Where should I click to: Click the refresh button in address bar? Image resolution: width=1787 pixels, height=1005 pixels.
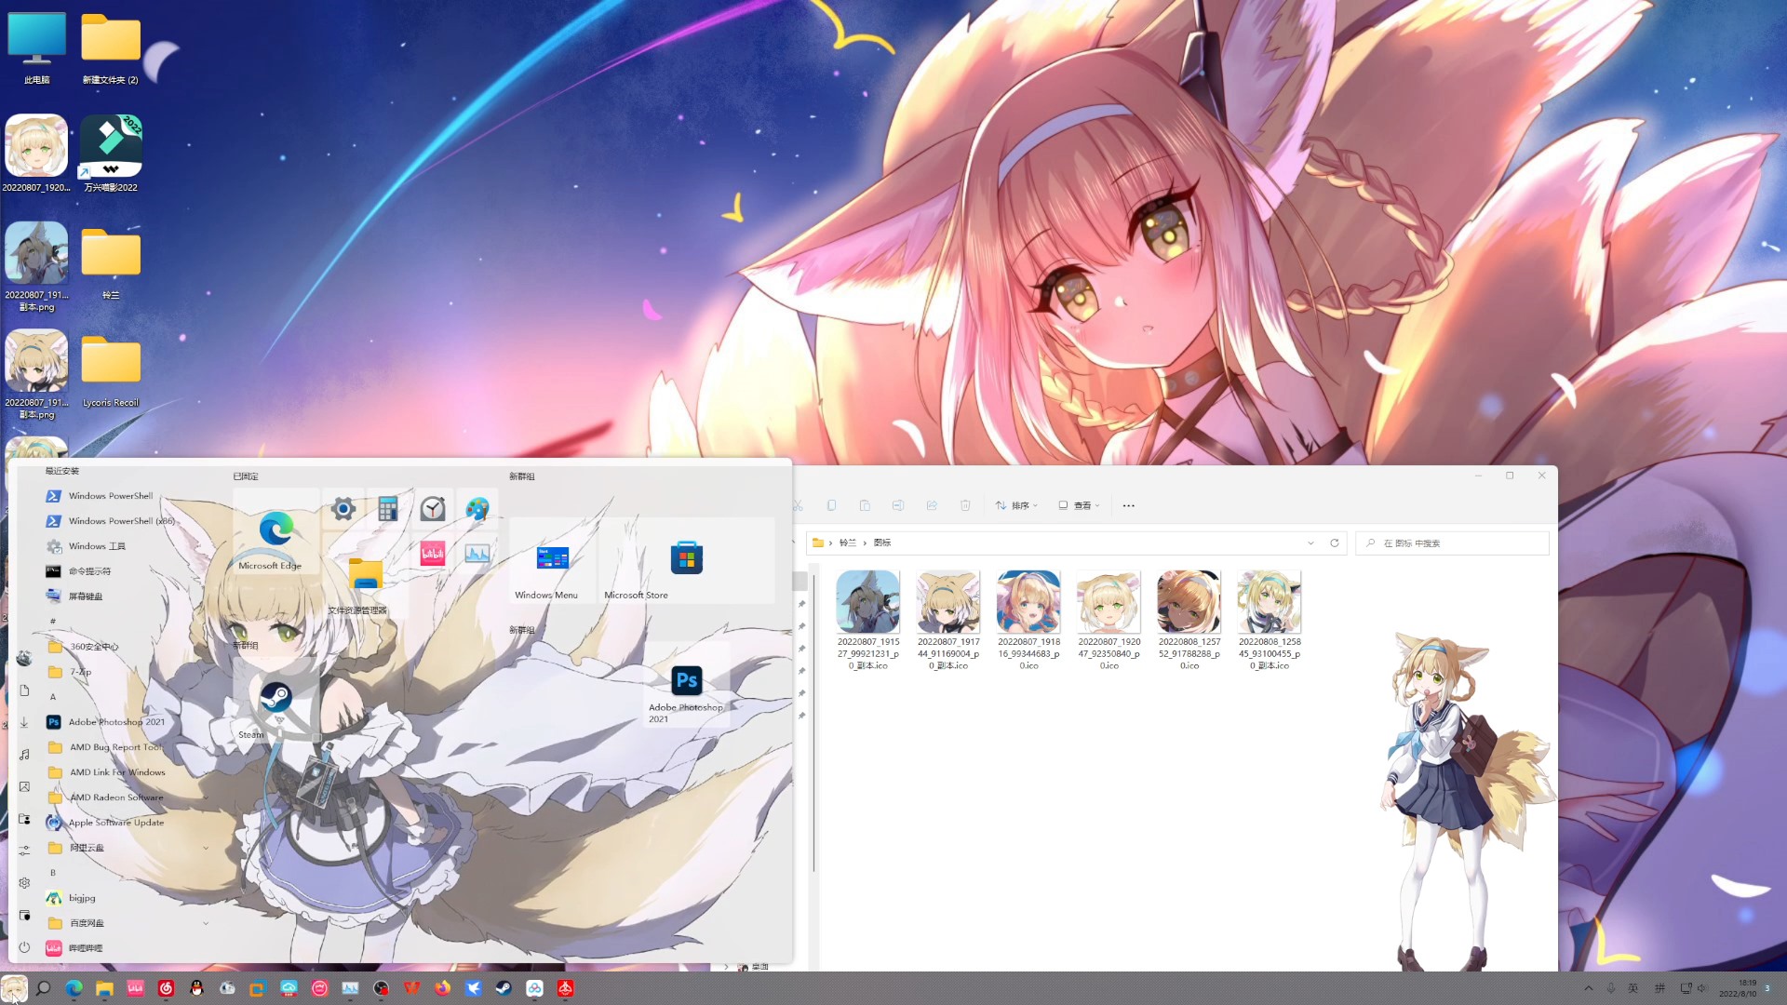[x=1334, y=543]
